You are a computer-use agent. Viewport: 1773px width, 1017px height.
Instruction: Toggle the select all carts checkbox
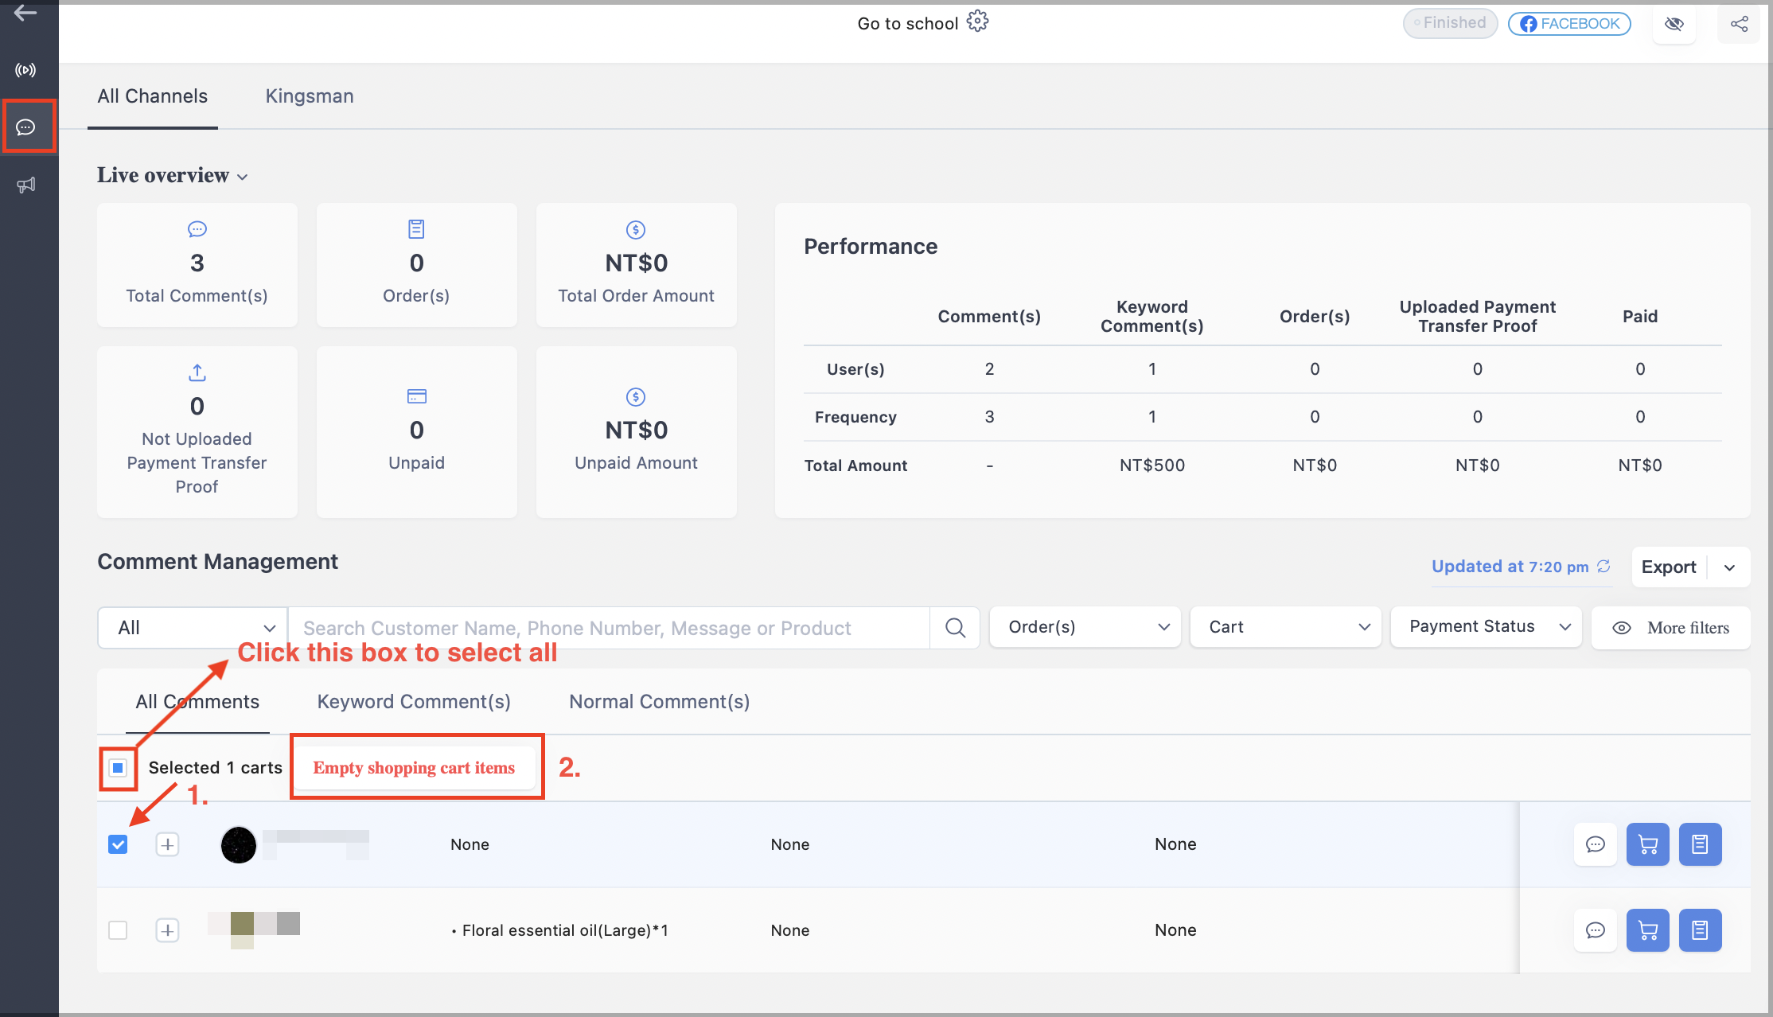pyautogui.click(x=118, y=768)
